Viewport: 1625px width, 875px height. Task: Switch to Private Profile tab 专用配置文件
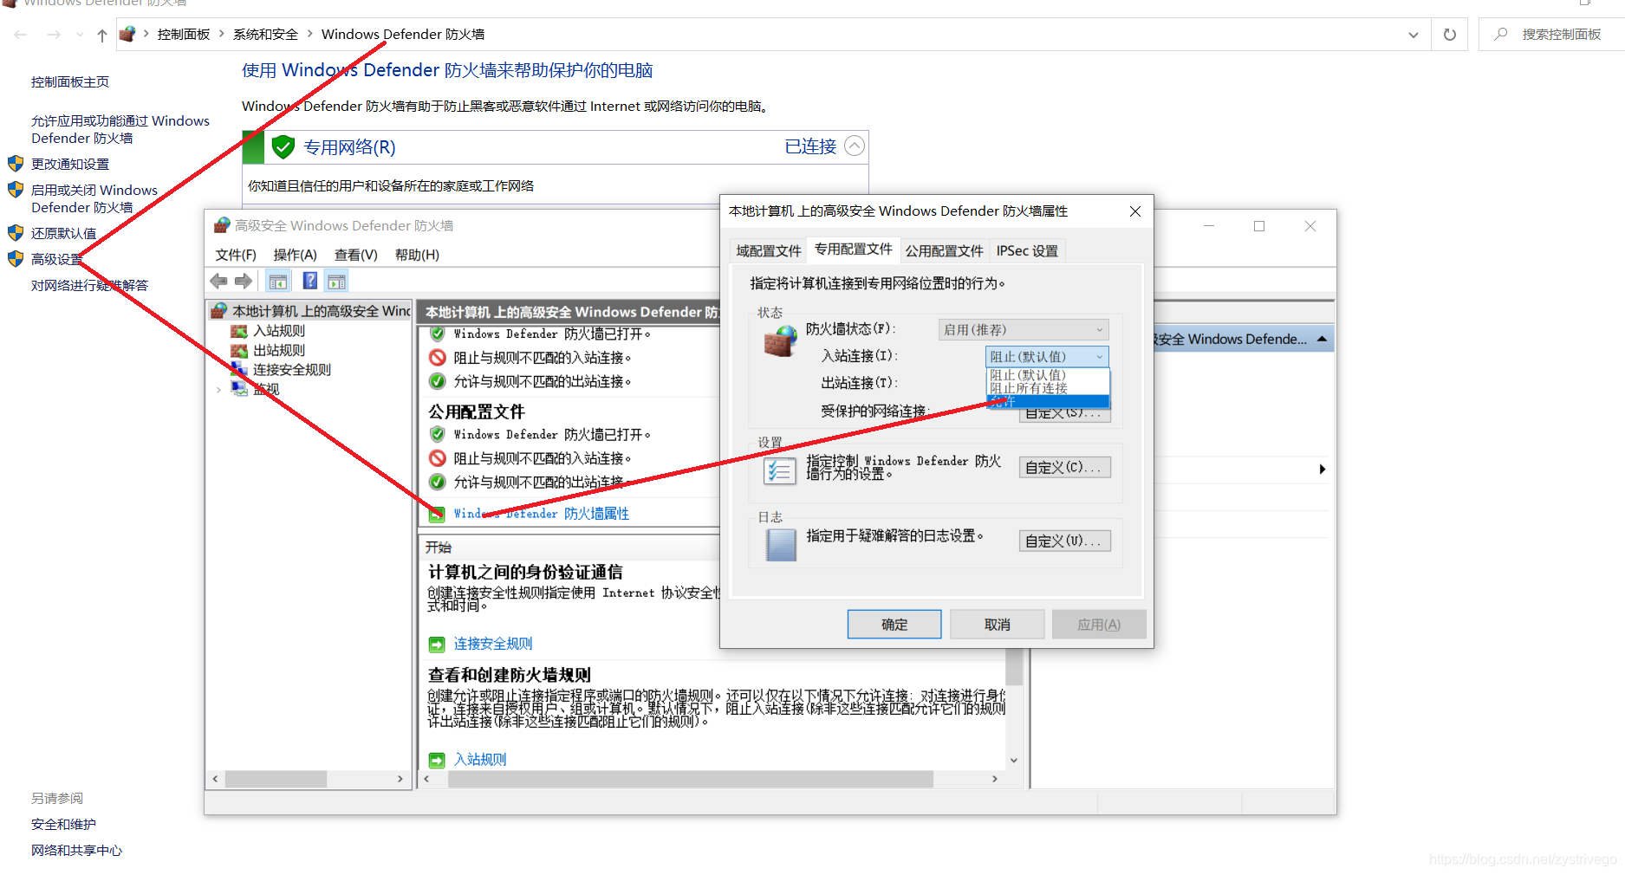(853, 250)
